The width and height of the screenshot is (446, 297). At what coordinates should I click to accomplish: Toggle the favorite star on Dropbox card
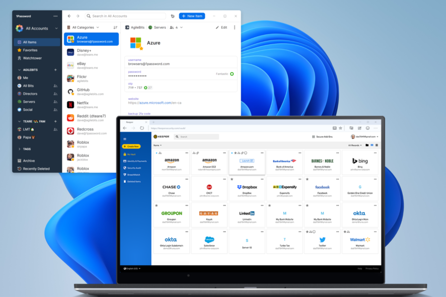point(232,179)
